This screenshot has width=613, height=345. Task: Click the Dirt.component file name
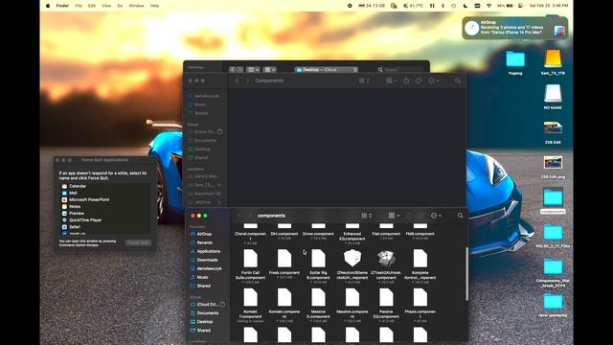(x=284, y=234)
